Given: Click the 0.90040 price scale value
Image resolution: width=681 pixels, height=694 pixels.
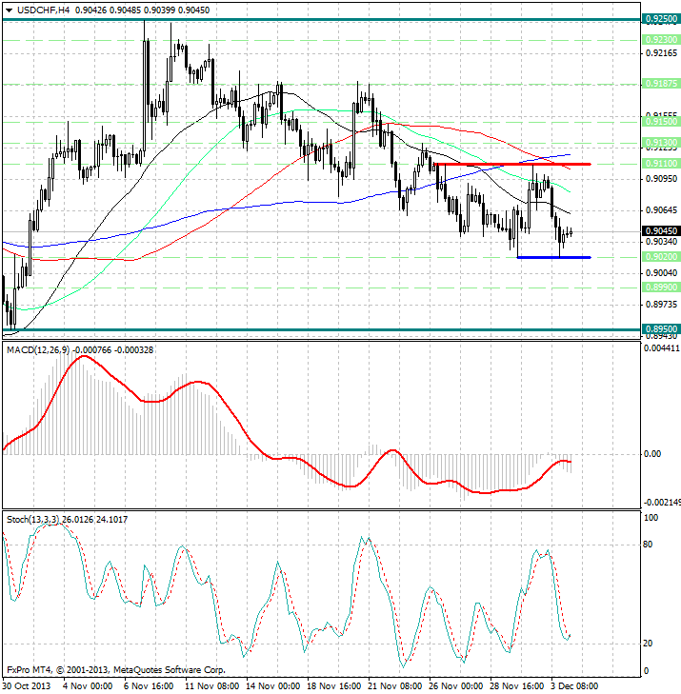Looking at the screenshot, I should pyautogui.click(x=662, y=272).
